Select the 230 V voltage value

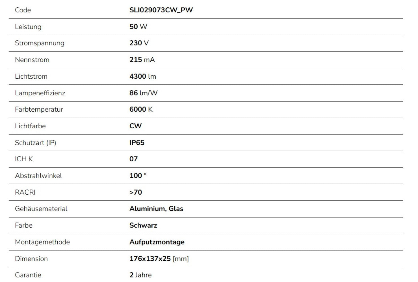pos(139,43)
